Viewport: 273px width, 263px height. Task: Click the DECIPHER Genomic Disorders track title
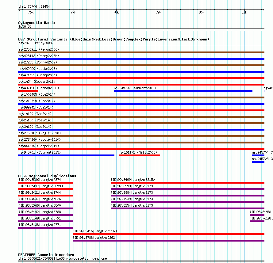[x=46, y=255]
